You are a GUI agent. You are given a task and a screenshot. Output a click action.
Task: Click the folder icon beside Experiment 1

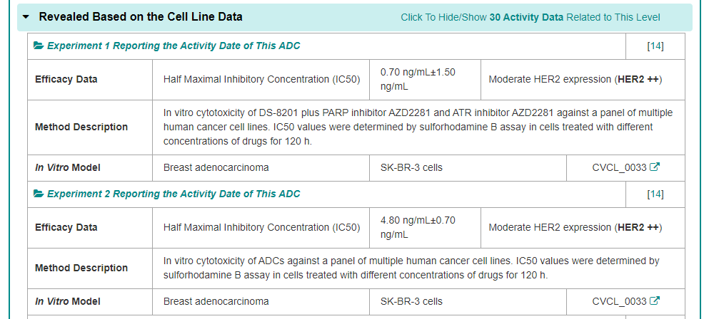point(39,46)
